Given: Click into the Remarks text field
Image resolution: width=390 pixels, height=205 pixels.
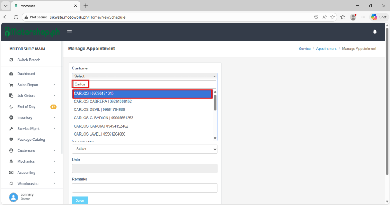Looking at the screenshot, I should tap(144, 188).
